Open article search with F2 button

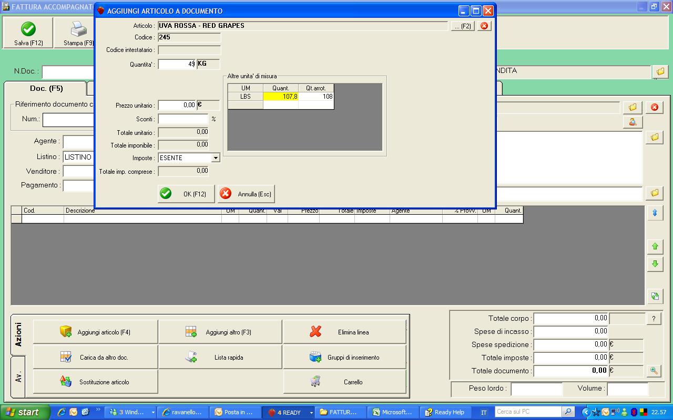click(463, 26)
